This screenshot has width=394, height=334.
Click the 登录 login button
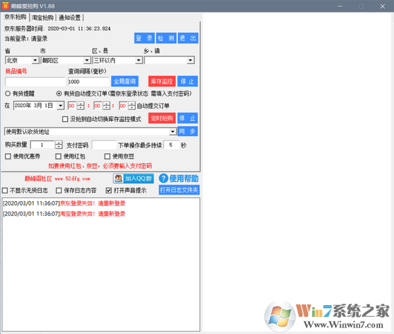144,38
